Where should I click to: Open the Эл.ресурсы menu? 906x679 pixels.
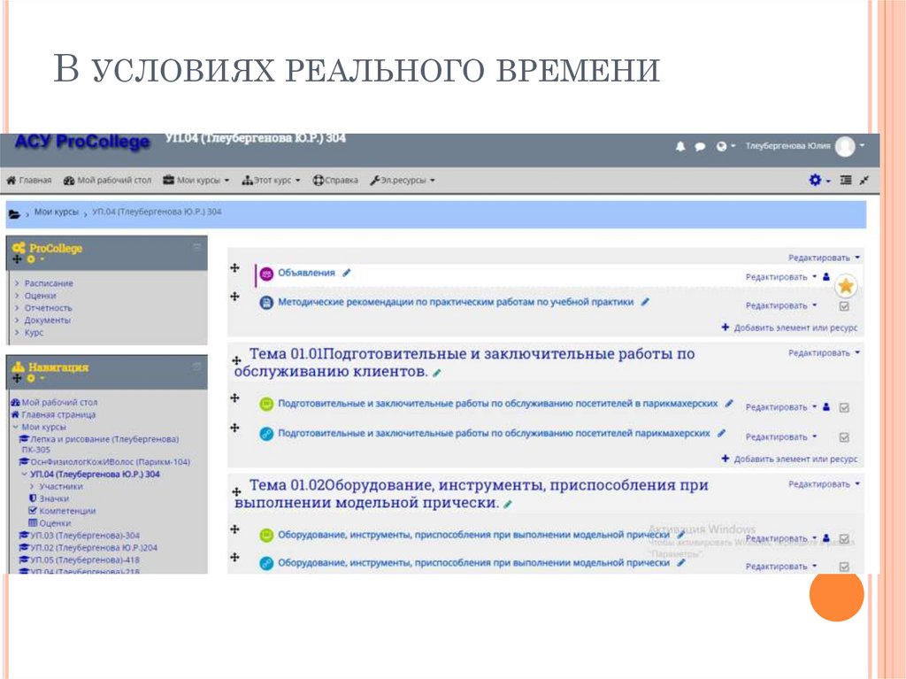point(403,181)
